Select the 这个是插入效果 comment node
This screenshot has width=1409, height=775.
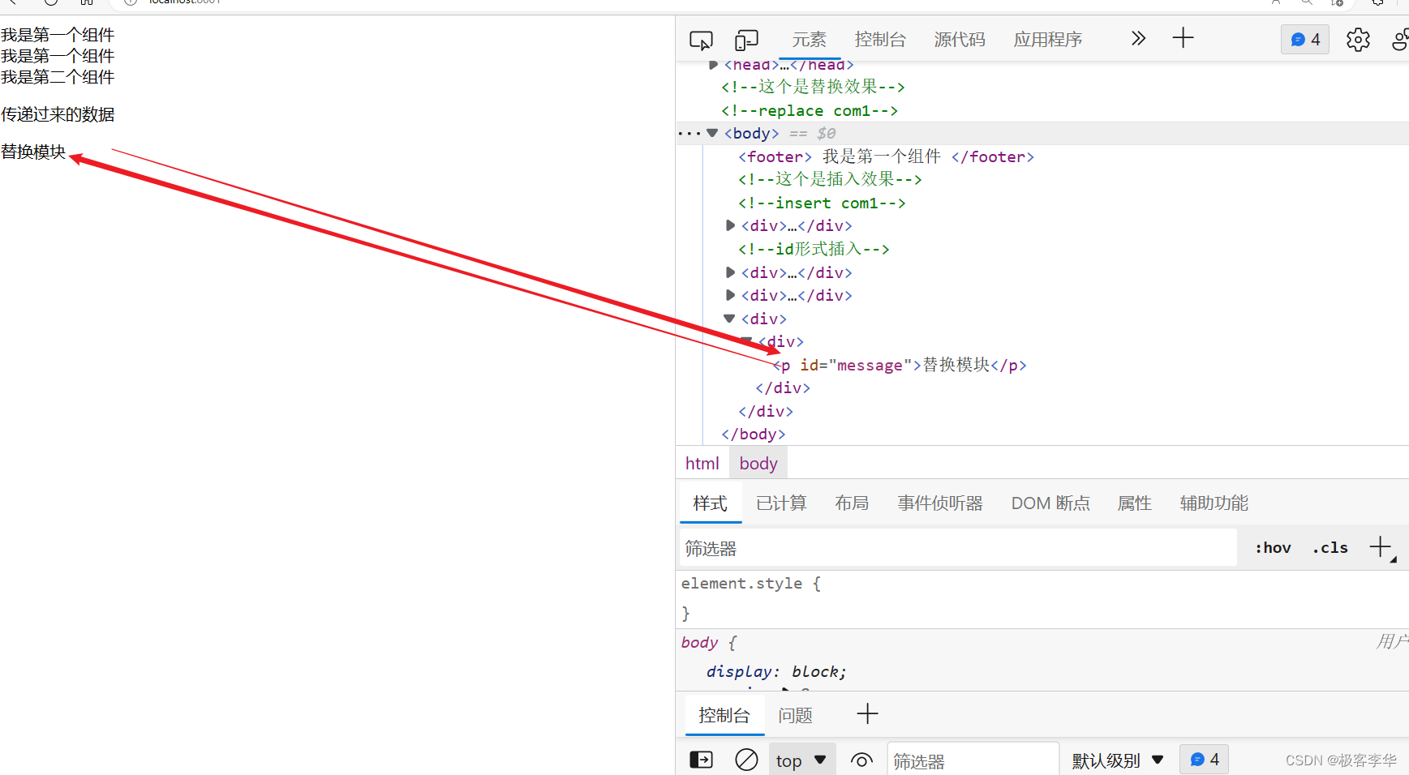(830, 179)
